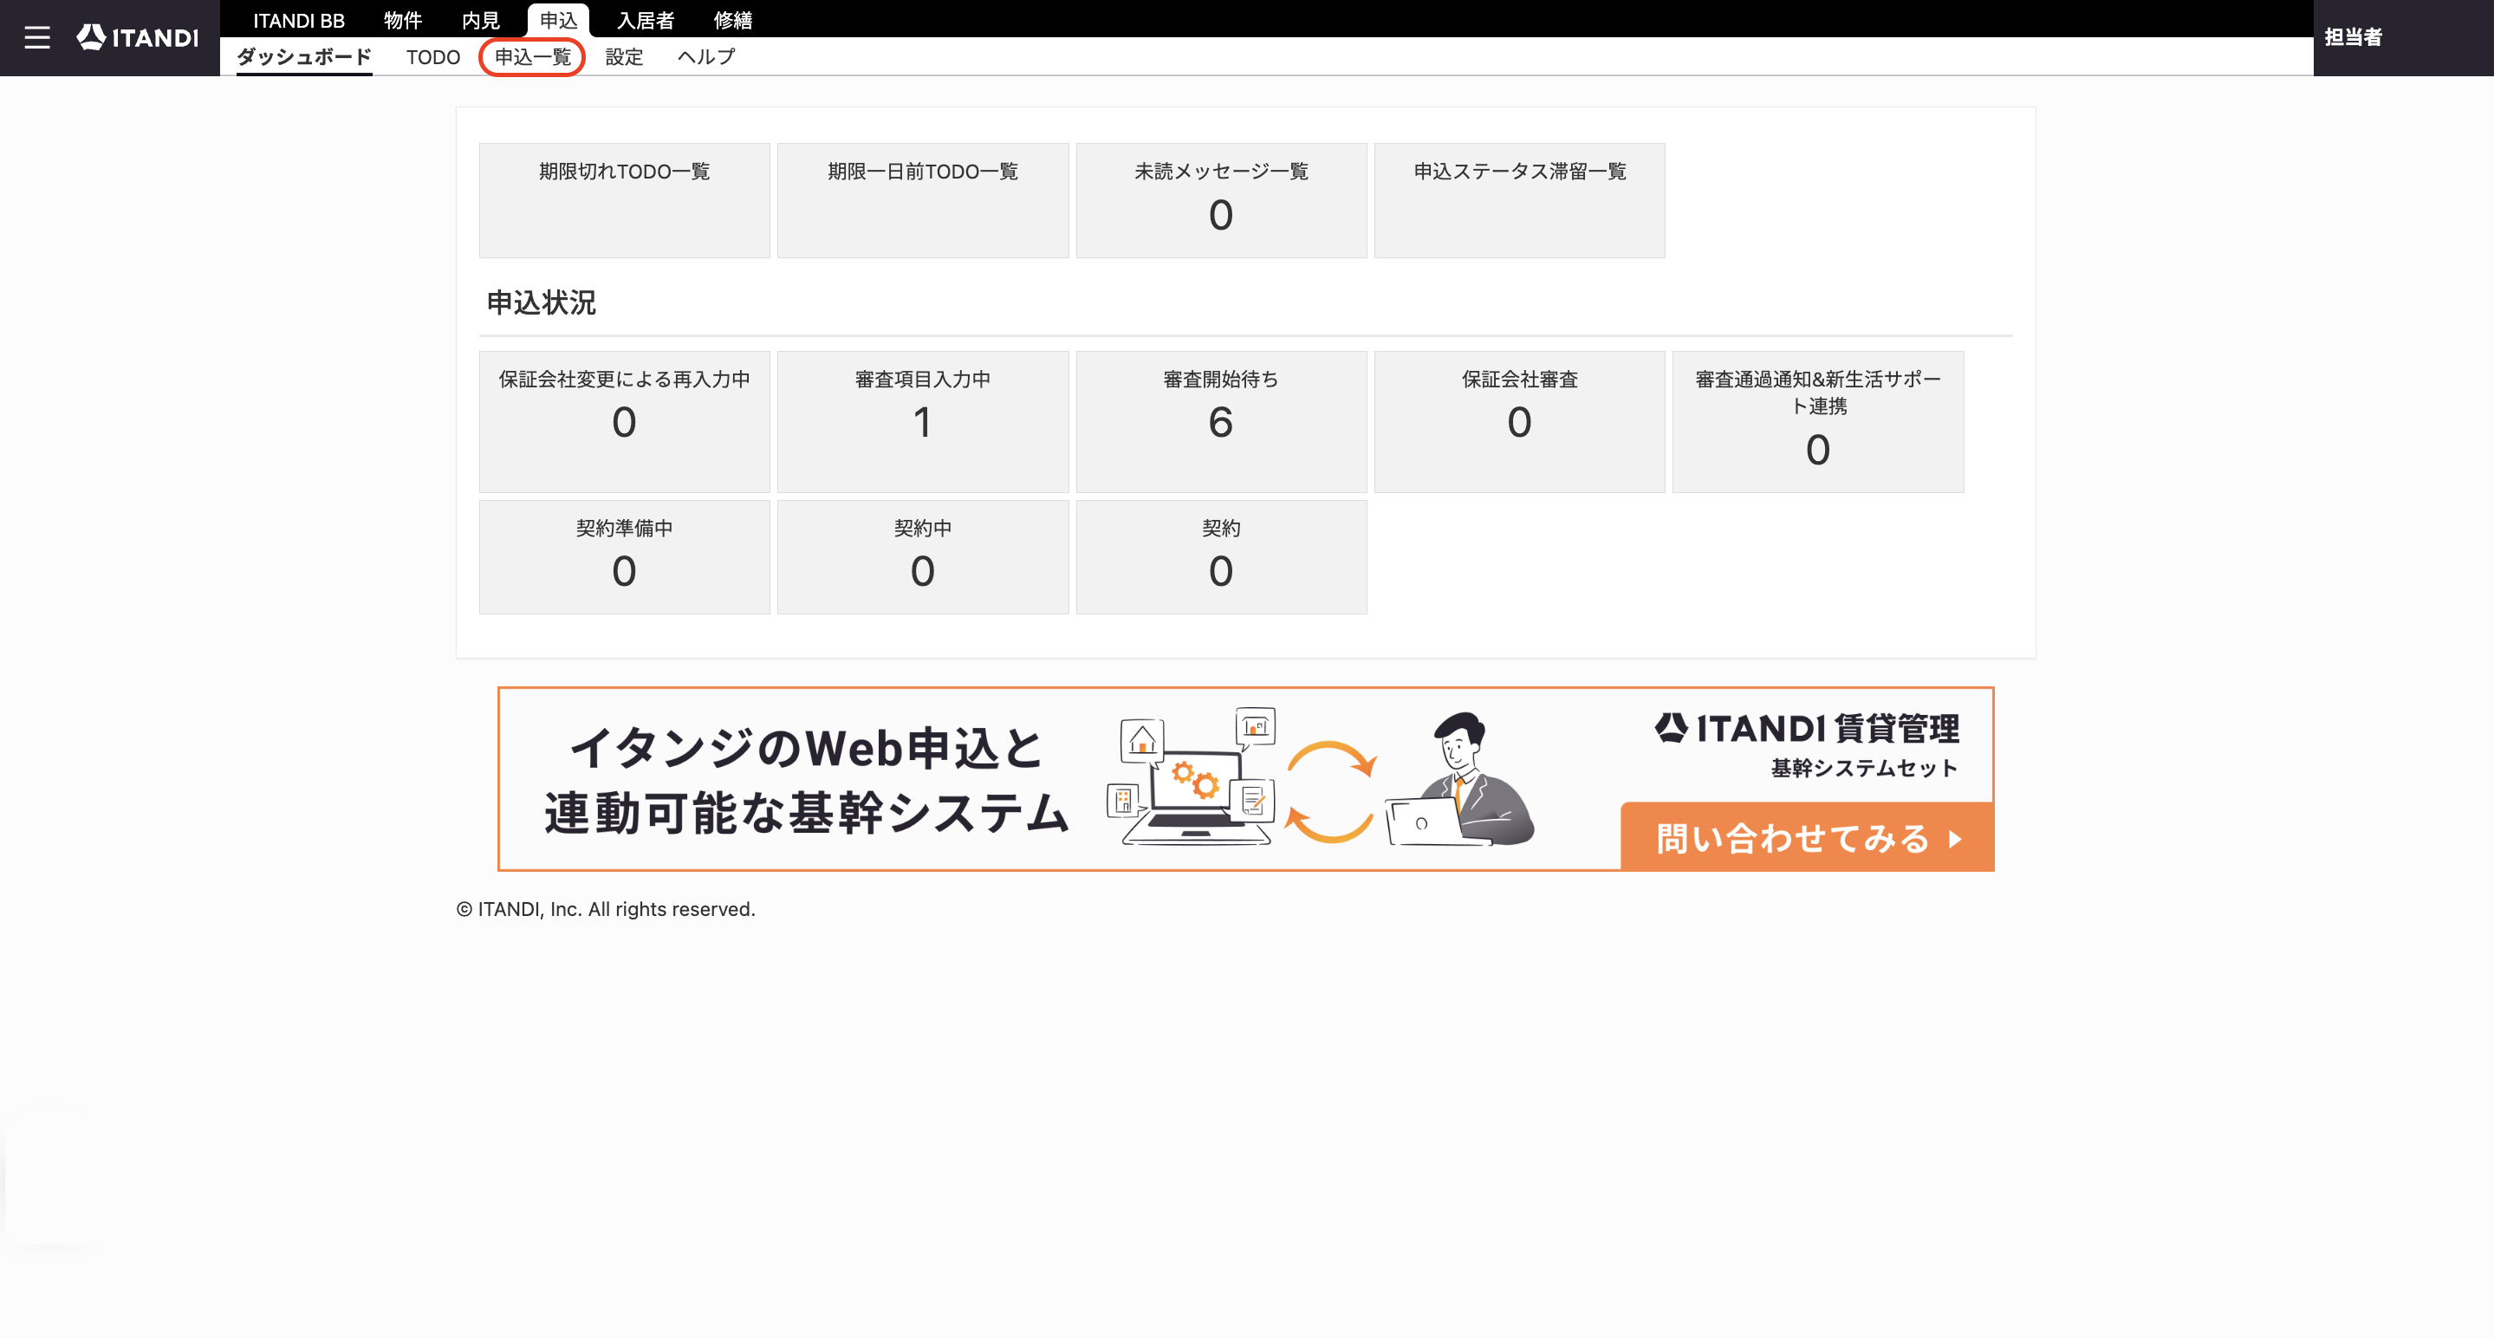Open the 申込ステータス滞留一覧 card
This screenshot has height=1338, width=2494.
tap(1519, 200)
